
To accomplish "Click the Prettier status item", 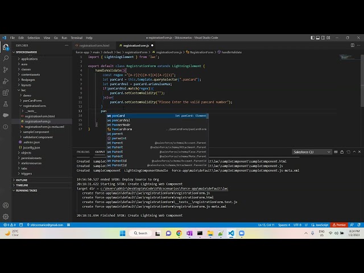I will click(339, 225).
